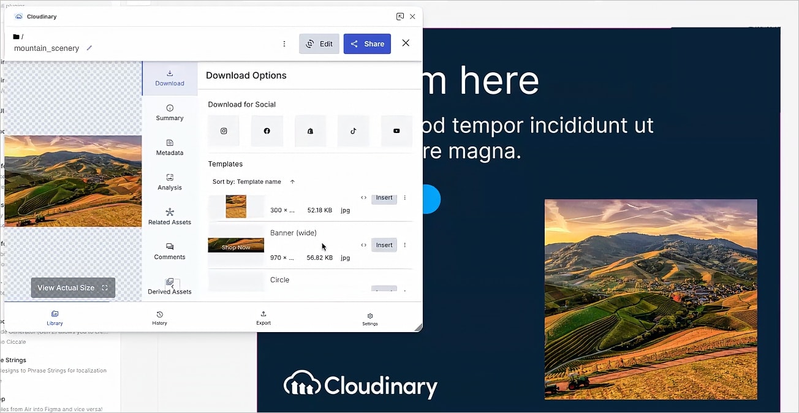
Task: Select the Banner (wide) Shop Now thumbnail
Action: pos(236,246)
